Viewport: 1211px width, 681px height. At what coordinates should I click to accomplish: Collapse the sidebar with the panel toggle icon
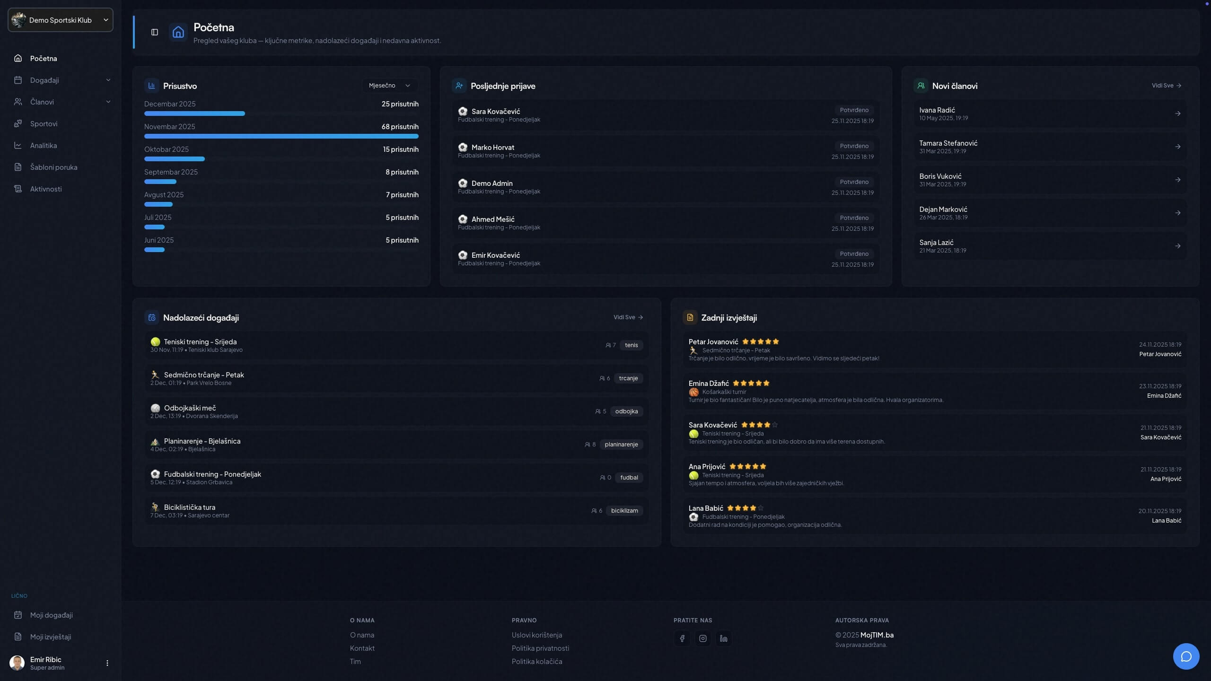pos(155,32)
